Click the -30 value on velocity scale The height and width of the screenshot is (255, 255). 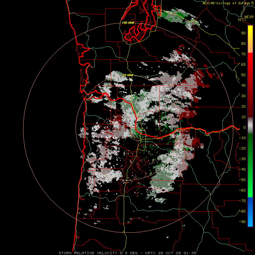(242, 159)
